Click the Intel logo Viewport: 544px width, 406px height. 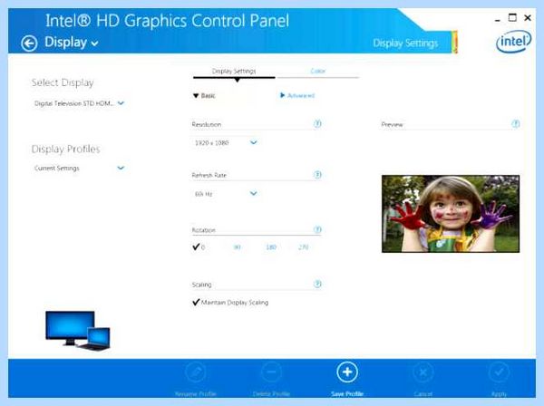click(513, 42)
